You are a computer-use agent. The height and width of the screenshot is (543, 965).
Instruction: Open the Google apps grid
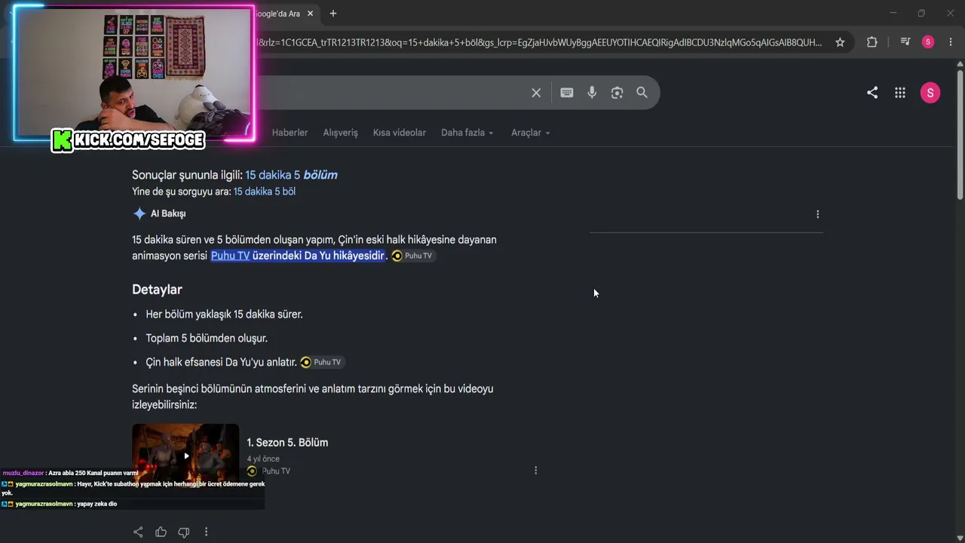tap(900, 93)
